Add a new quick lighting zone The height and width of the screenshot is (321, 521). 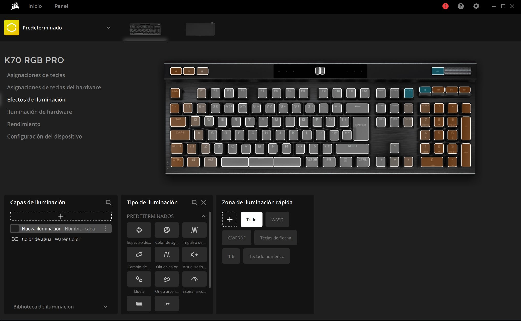pos(230,219)
